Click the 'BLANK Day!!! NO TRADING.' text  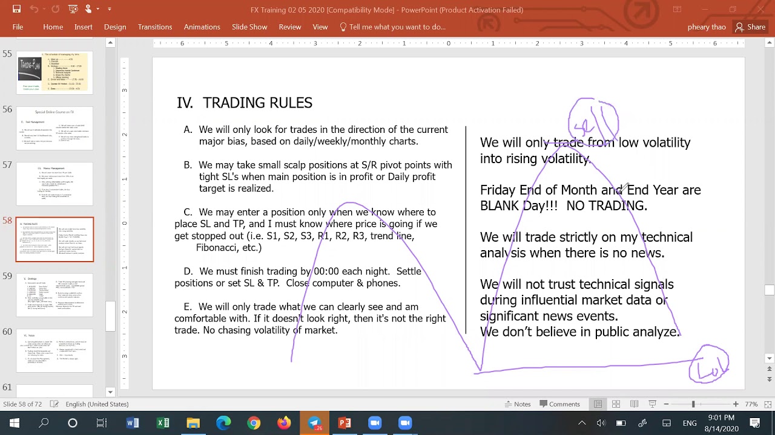coord(564,205)
